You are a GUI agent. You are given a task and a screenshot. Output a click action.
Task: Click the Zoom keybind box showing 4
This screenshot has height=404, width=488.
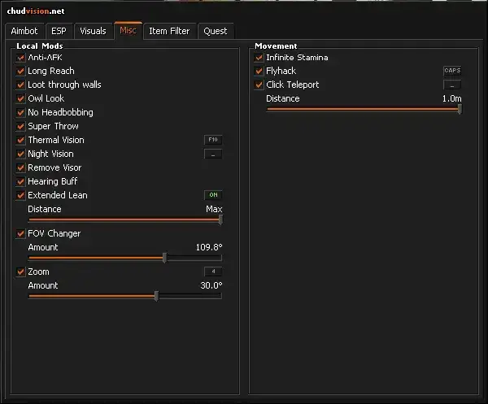[212, 272]
